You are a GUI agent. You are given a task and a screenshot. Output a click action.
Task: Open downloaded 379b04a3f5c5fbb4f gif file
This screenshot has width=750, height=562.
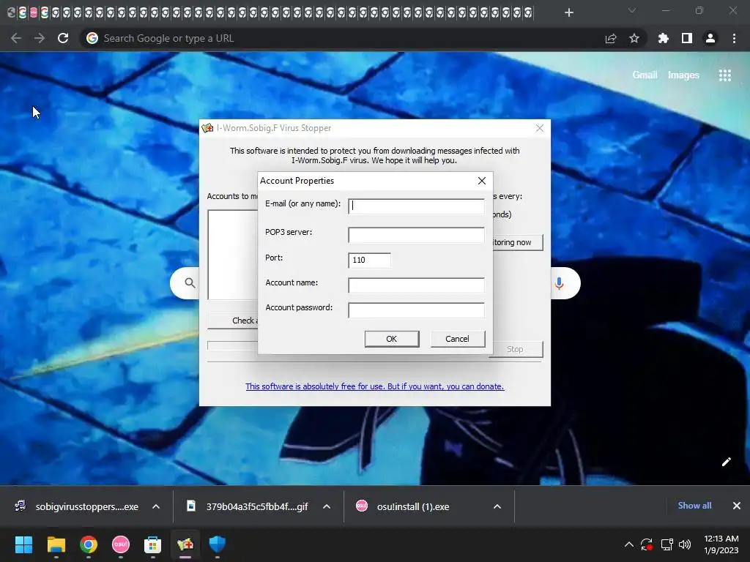248,506
